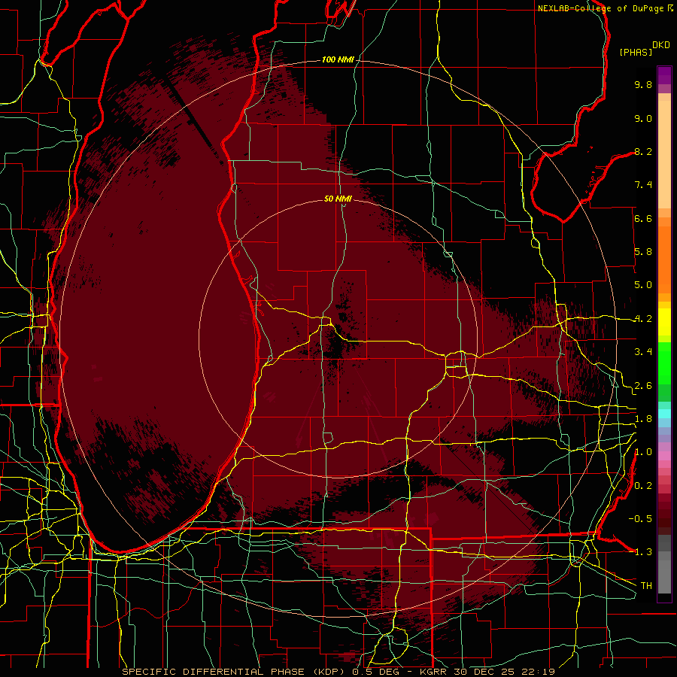The image size is (677, 677).
Task: Click the 50 NMI range ring label
Action: (x=338, y=199)
